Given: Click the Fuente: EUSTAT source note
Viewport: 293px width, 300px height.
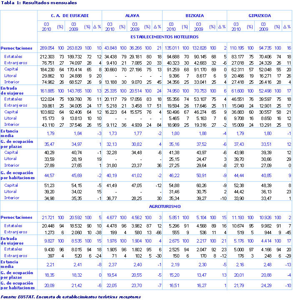Looking at the screenshot, I should [x=71, y=297].
